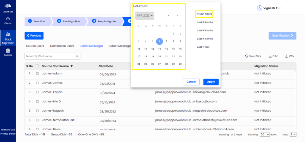305x142 pixels.
Task: Choose Last 6 Months preset
Action: [205, 31]
